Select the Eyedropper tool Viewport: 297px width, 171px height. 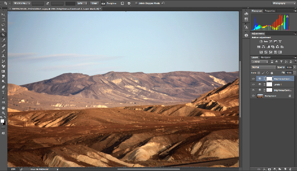(x=3, y=40)
